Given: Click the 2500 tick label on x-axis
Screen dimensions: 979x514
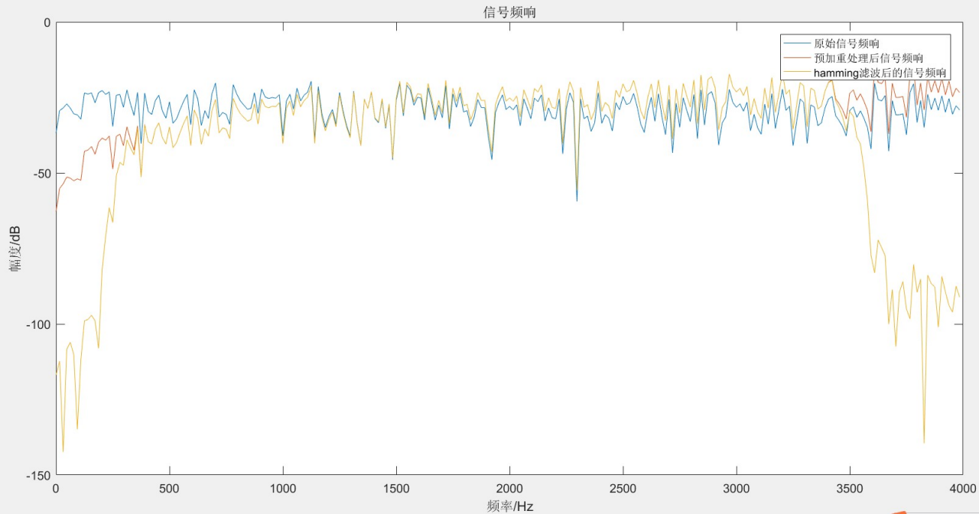Looking at the screenshot, I should (623, 489).
